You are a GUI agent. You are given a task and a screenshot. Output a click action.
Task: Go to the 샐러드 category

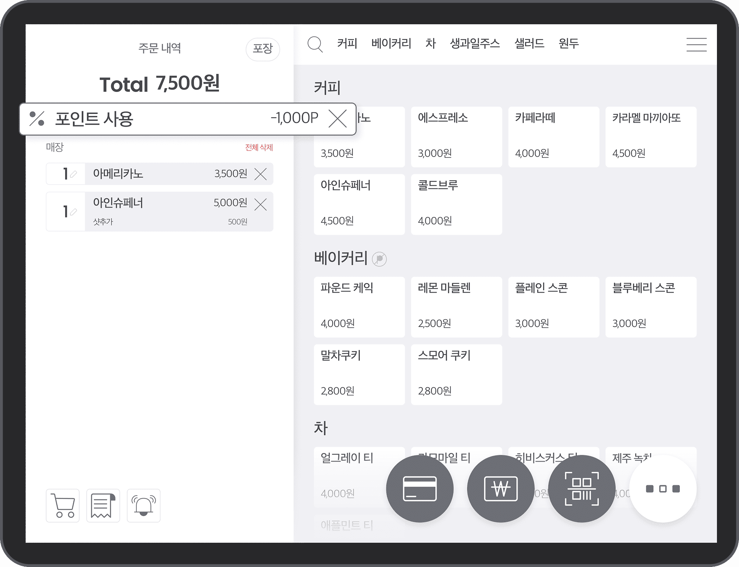pyautogui.click(x=529, y=43)
